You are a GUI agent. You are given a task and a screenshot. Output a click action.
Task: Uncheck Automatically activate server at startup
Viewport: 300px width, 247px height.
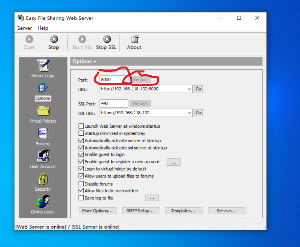[x=81, y=140]
